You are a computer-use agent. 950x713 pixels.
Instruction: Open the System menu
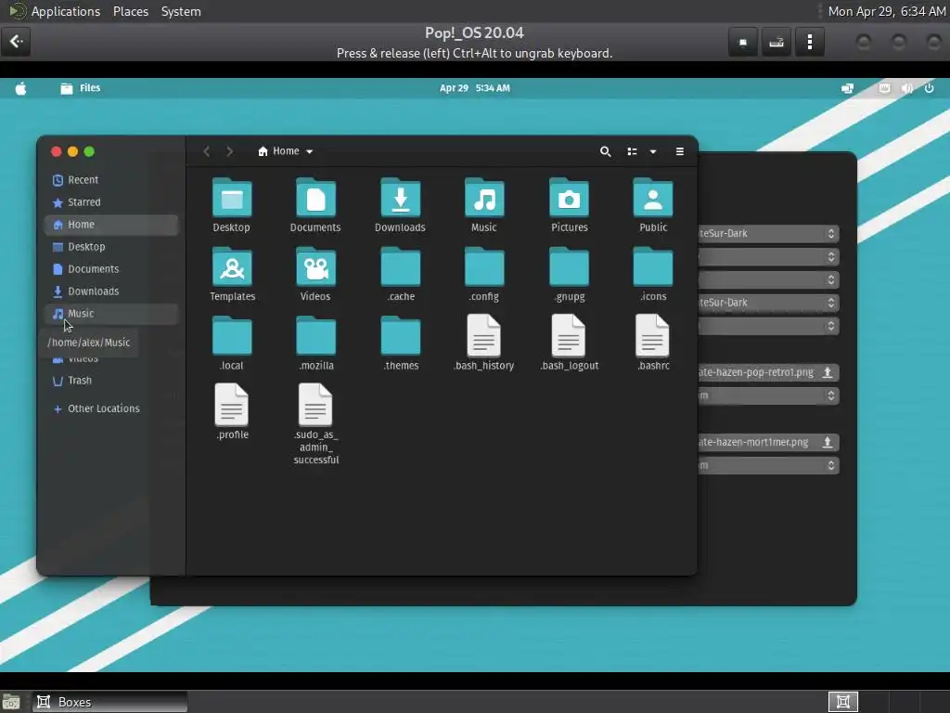click(x=181, y=11)
